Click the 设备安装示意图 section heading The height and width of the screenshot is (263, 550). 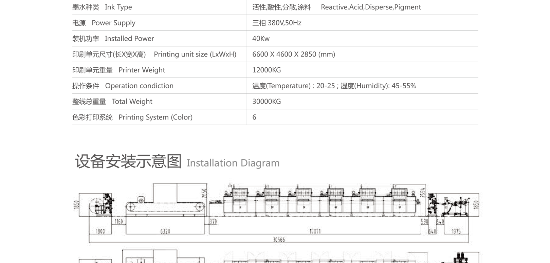pyautogui.click(x=128, y=161)
